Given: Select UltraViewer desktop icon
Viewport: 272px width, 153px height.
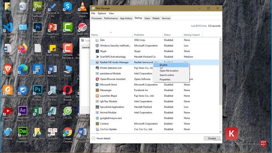Looking at the screenshot, I should tap(23, 92).
